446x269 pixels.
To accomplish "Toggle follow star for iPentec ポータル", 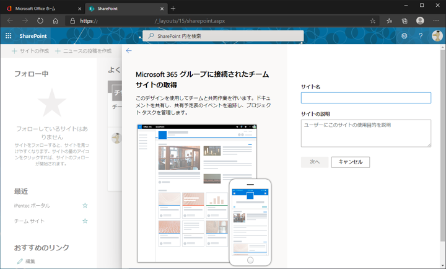I will (85, 206).
